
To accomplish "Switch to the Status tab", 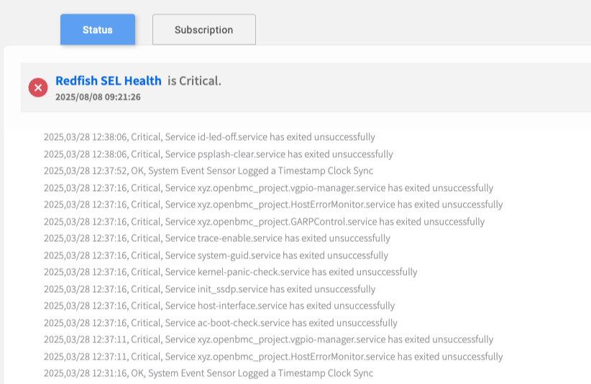I will click(98, 30).
